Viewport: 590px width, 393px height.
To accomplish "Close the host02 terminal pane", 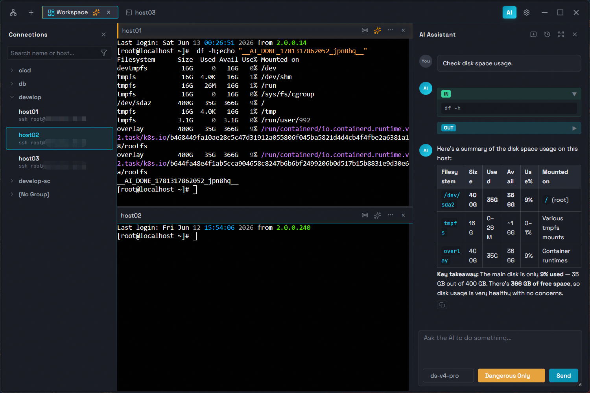I will click(403, 215).
